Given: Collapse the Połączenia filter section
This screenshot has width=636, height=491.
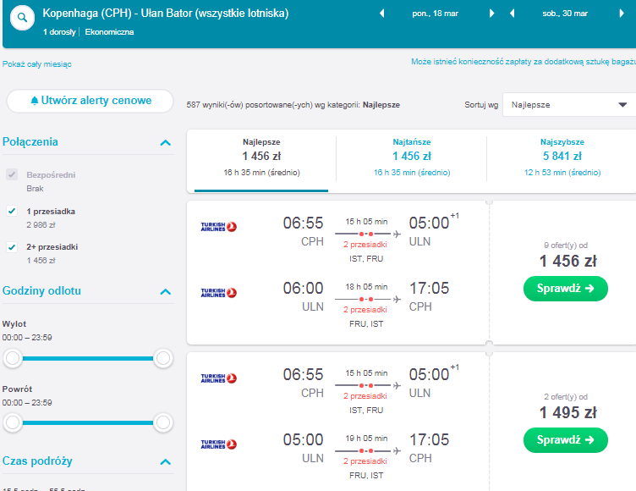Looking at the screenshot, I should (x=166, y=142).
